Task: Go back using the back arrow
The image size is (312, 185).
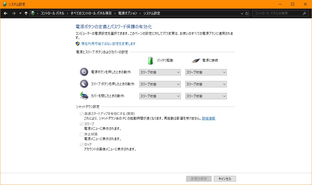Action: 6,13
